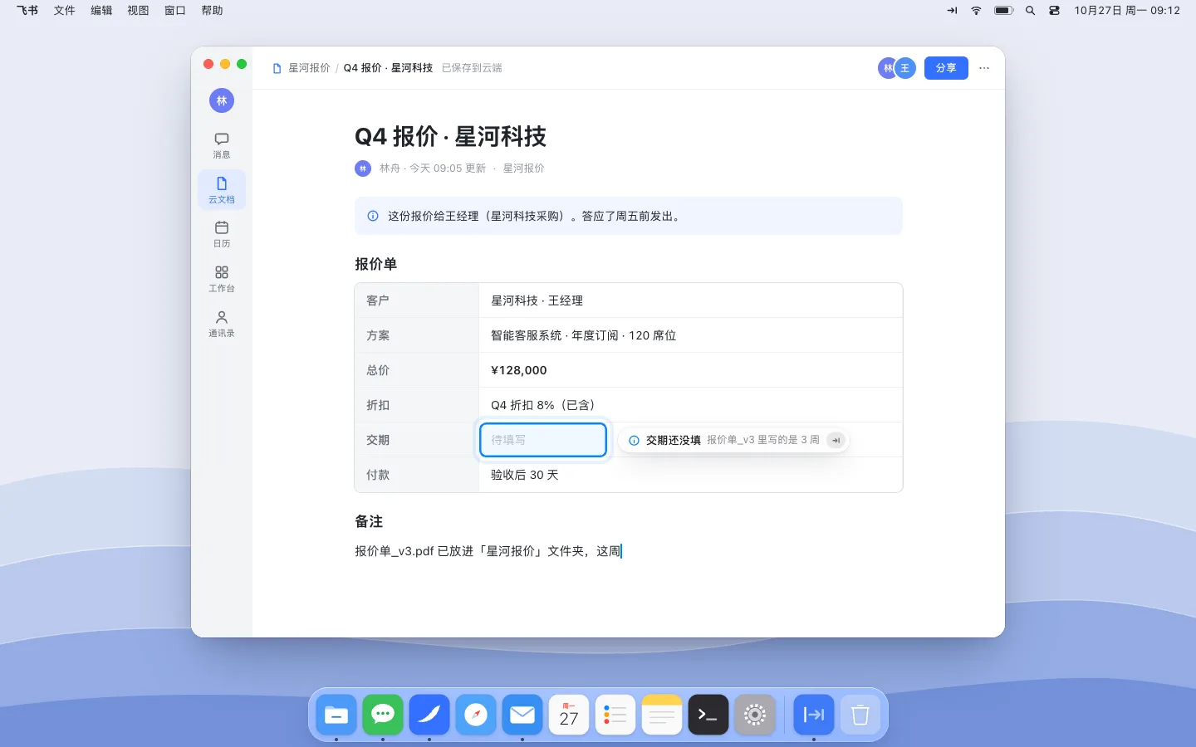Click the document title Q4 报价 · 星河科技
The image size is (1196, 747).
point(450,137)
